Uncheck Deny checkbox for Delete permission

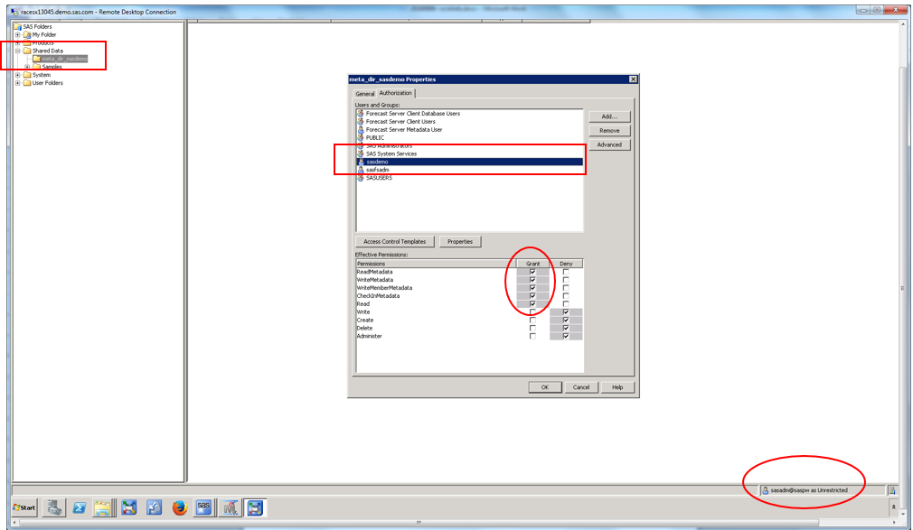pyautogui.click(x=565, y=328)
